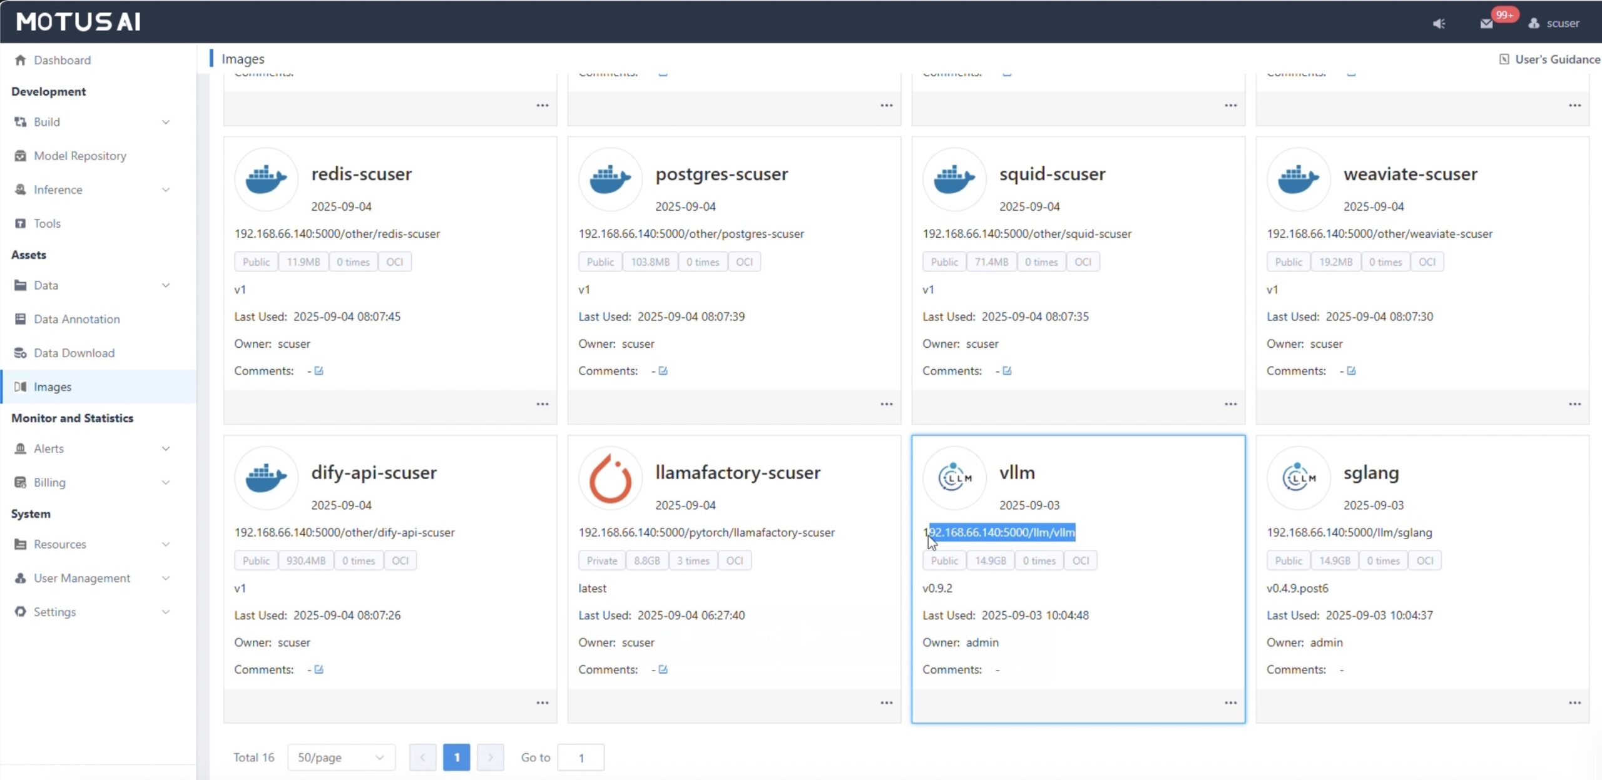The image size is (1602, 780).
Task: Click the Go to page input field
Action: click(x=580, y=757)
